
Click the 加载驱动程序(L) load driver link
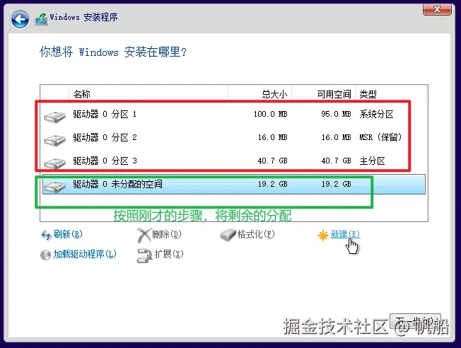85,254
